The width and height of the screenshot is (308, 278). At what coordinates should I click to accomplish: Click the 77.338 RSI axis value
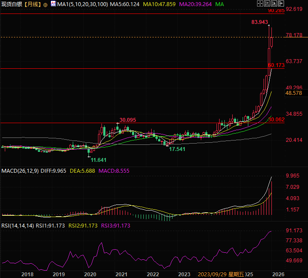(x=294, y=240)
